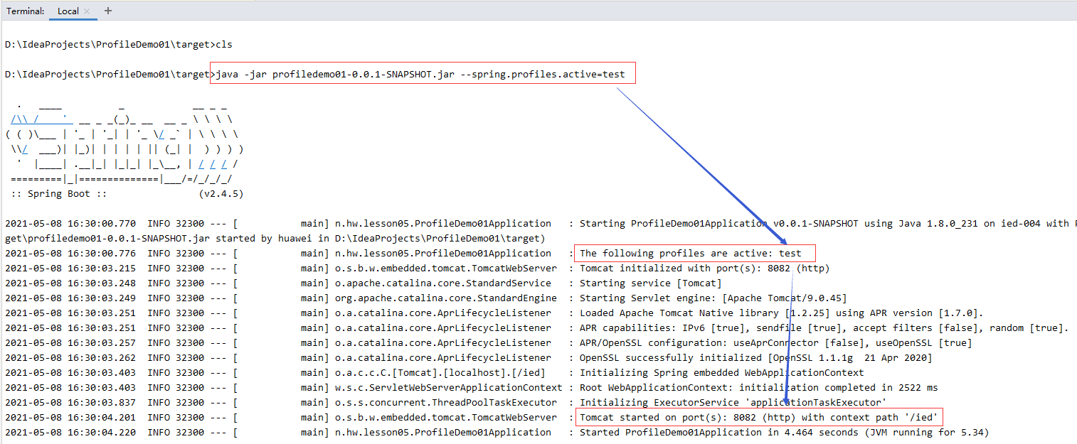The width and height of the screenshot is (1077, 444).
Task: Click timestamp 2021-05-08 16:30:04.201
Action: pyautogui.click(x=70, y=417)
